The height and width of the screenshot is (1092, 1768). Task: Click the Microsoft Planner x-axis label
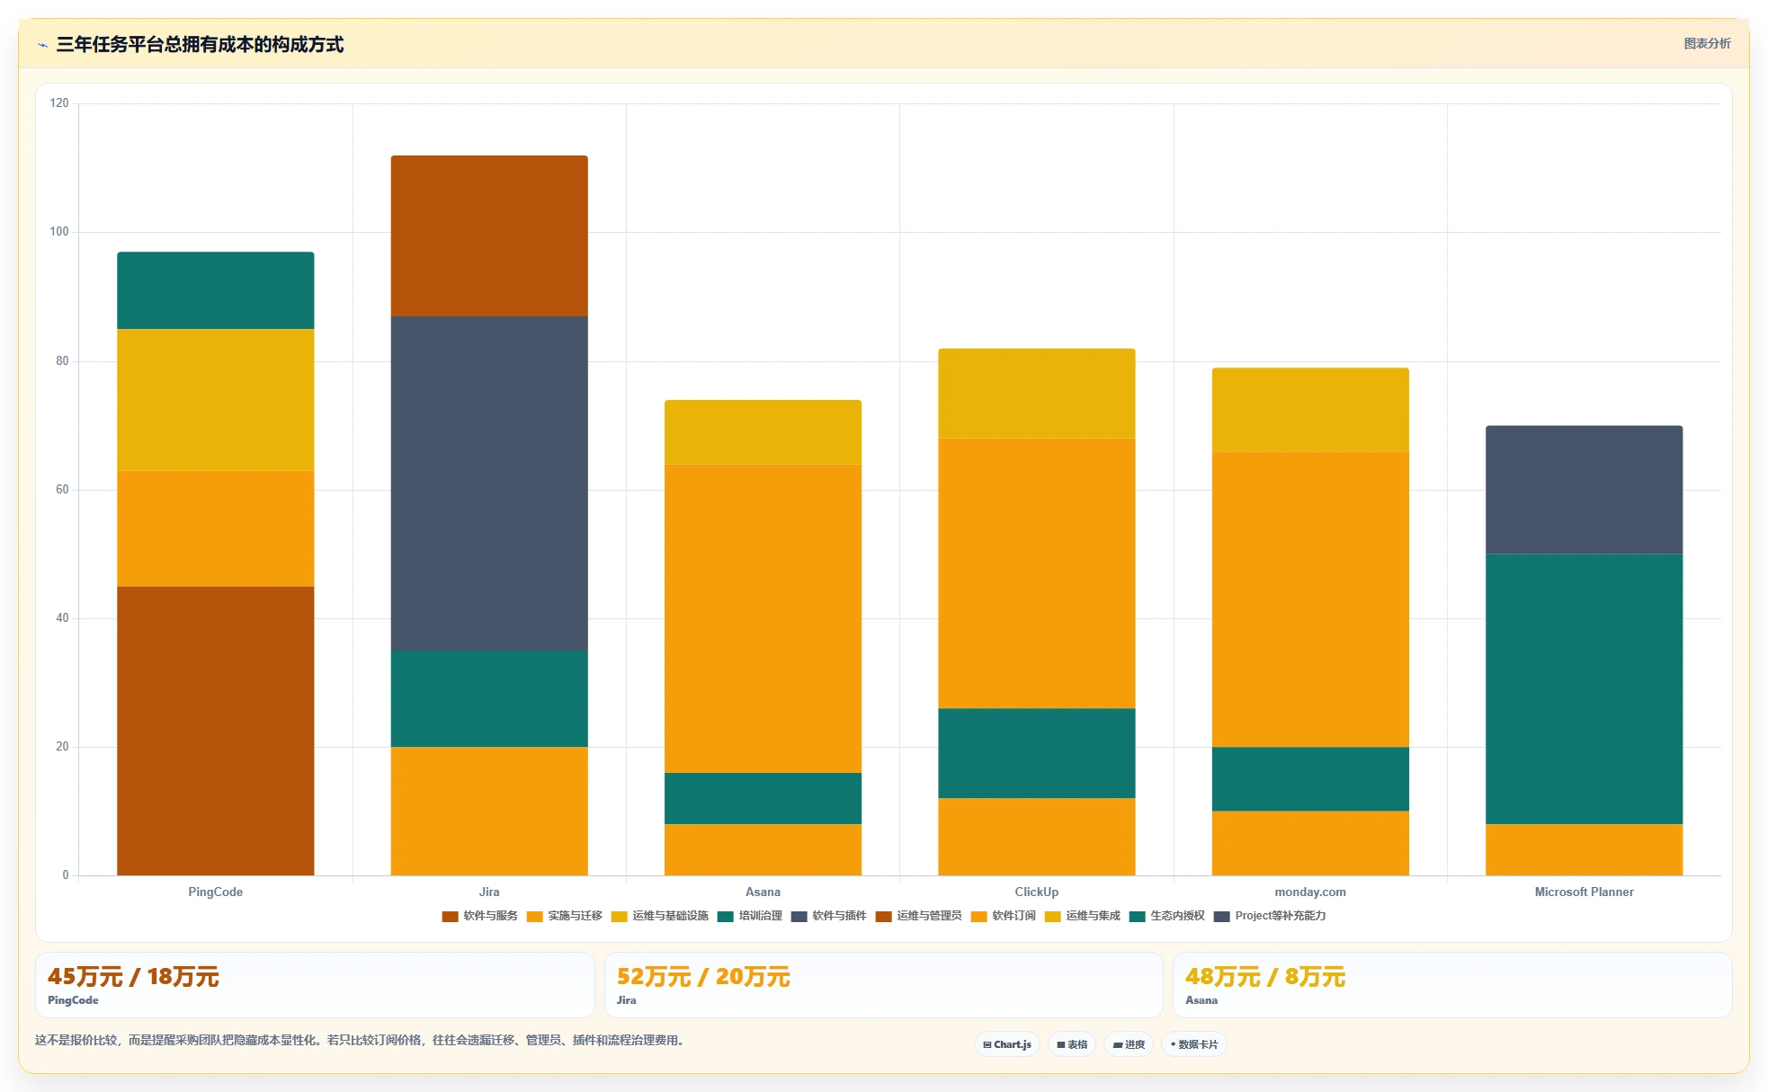pos(1585,892)
